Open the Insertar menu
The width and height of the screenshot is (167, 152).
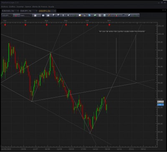tap(20, 7)
